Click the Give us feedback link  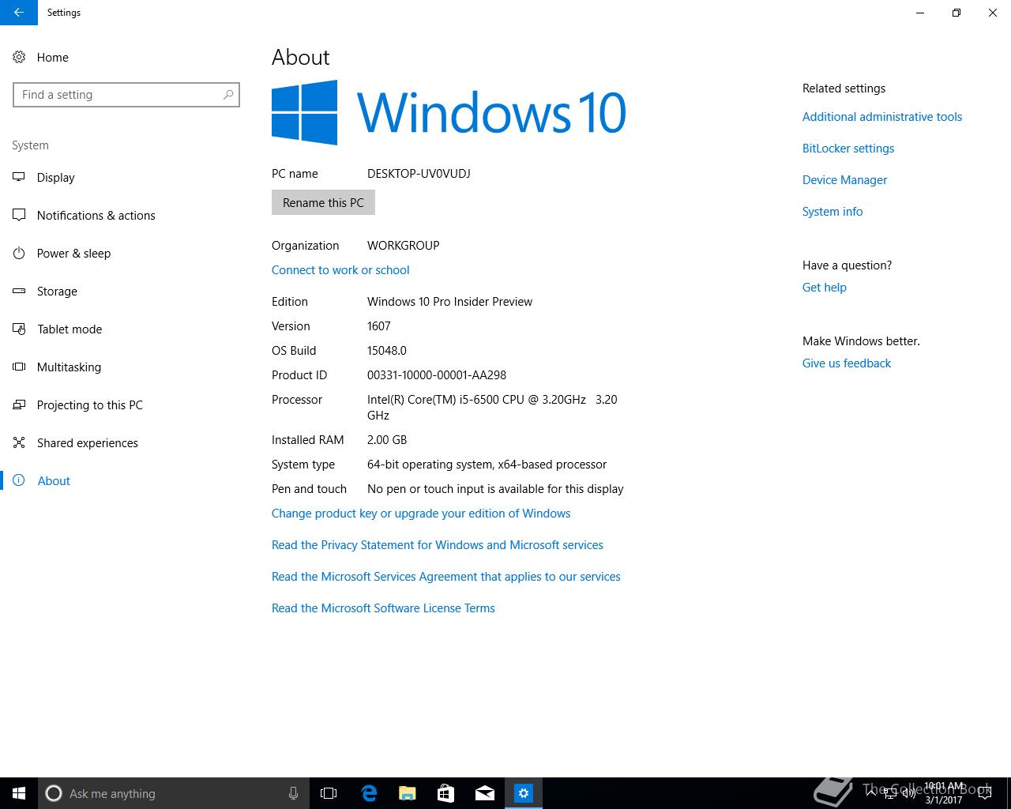coord(847,363)
